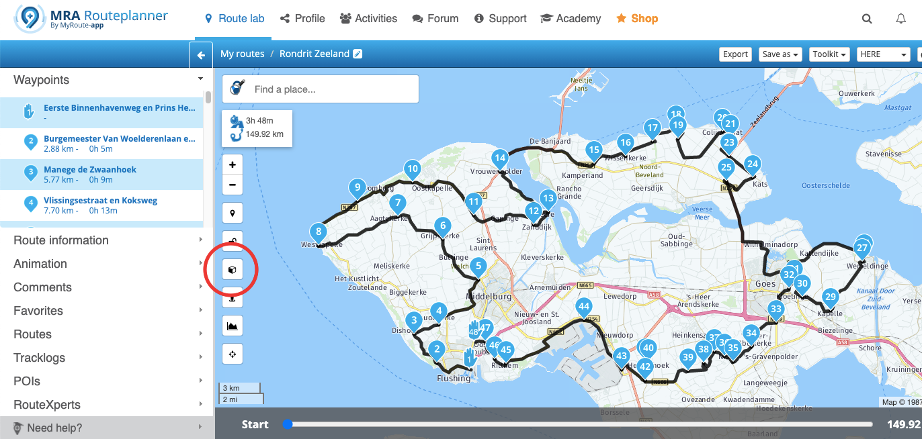922x439 pixels.
Task: Open the elevation profile chart tool
Action: 233,326
